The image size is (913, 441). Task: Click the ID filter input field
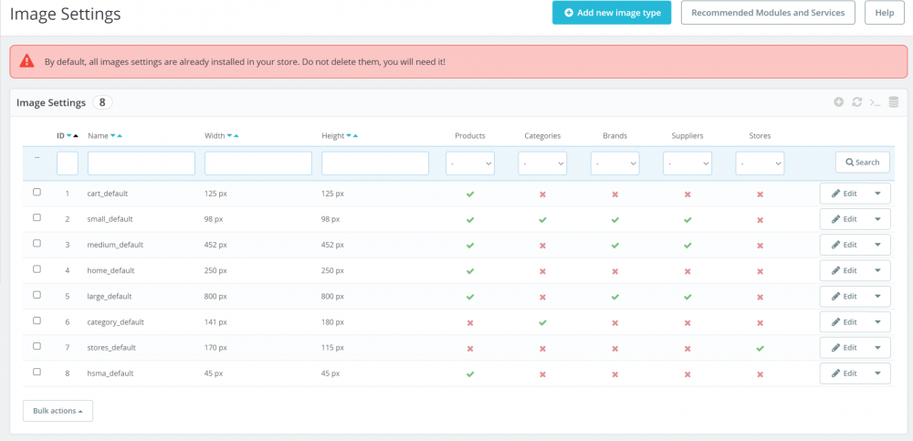[67, 163]
